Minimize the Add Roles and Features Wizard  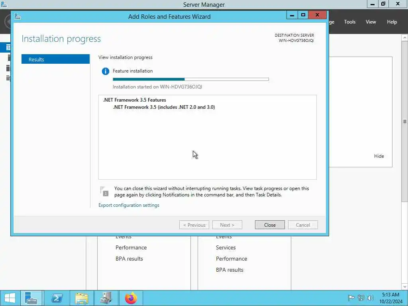[x=292, y=15]
